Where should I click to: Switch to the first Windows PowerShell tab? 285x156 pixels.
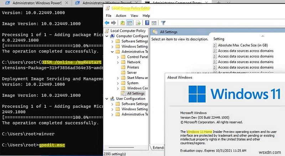tap(37, 3)
